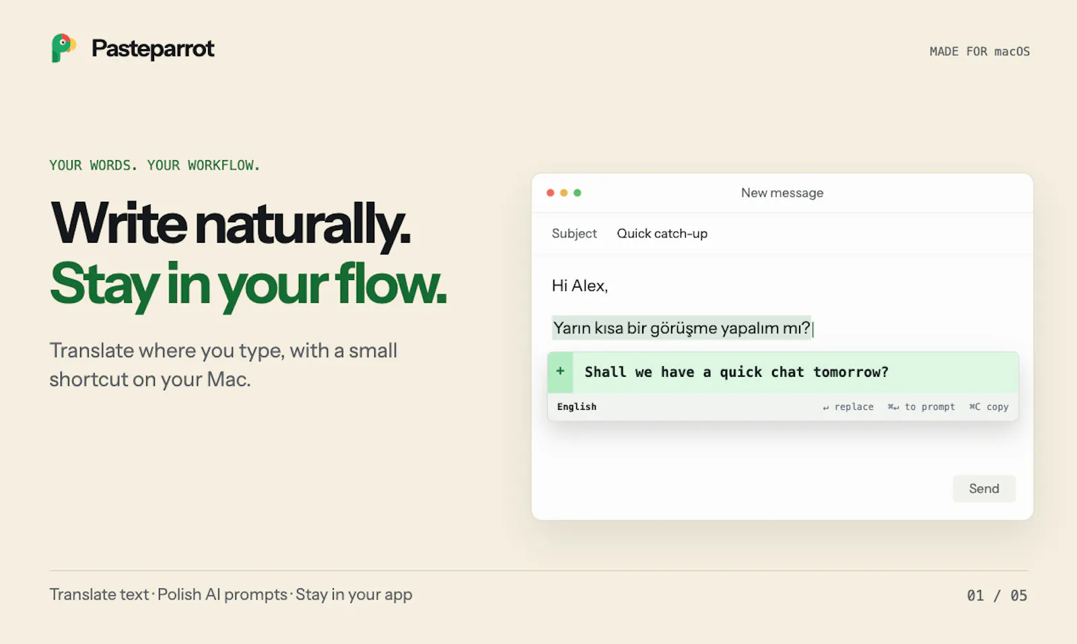1077x644 pixels.
Task: Click the "New message" window title
Action: pyautogui.click(x=782, y=193)
